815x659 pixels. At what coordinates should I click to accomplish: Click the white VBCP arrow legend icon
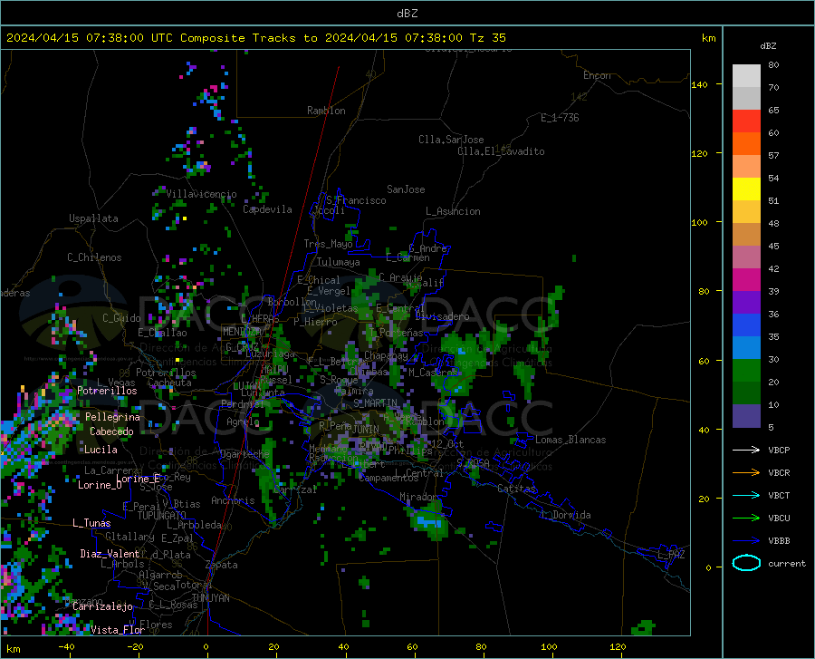click(x=746, y=450)
